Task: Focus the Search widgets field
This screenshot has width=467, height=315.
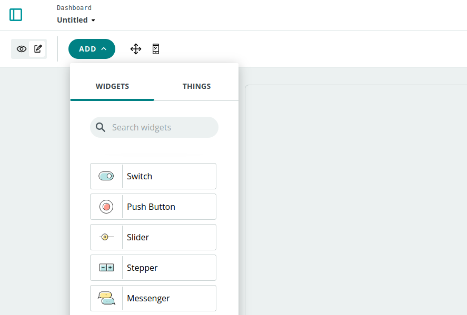Action: tap(154, 127)
